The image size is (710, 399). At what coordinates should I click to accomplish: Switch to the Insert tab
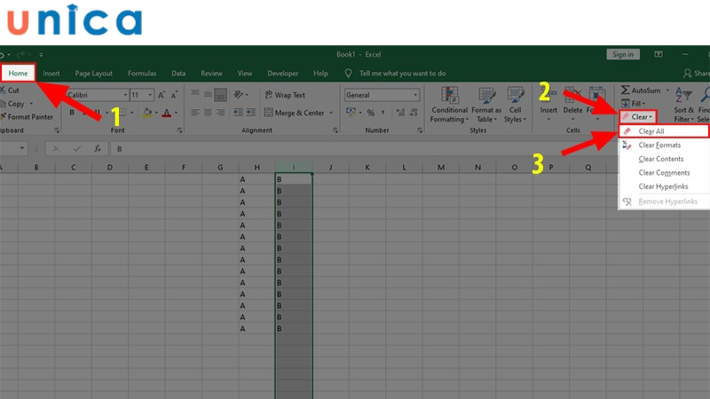pyautogui.click(x=51, y=74)
